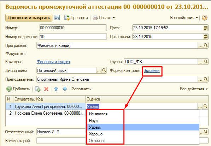Delete row with the red X icon
211x146 pixels.
[46, 89]
